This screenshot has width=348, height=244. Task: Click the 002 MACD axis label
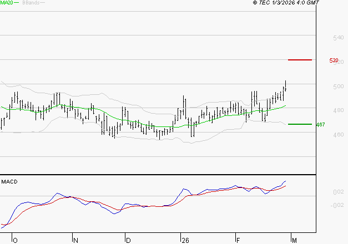click(339, 192)
